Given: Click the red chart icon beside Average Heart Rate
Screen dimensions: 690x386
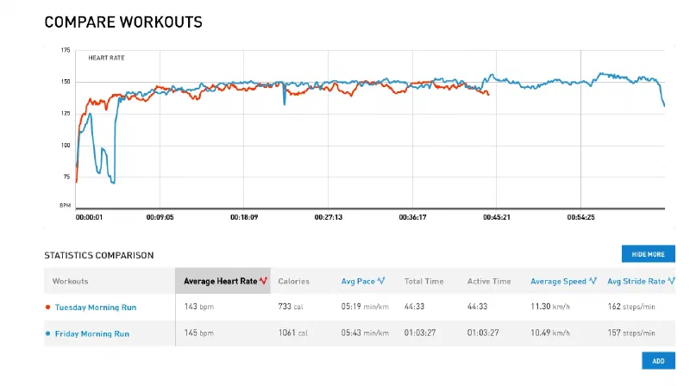Looking at the screenshot, I should pyautogui.click(x=263, y=281).
